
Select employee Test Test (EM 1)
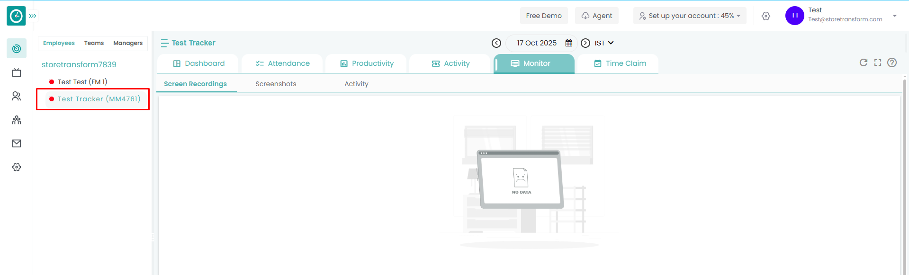[82, 82]
